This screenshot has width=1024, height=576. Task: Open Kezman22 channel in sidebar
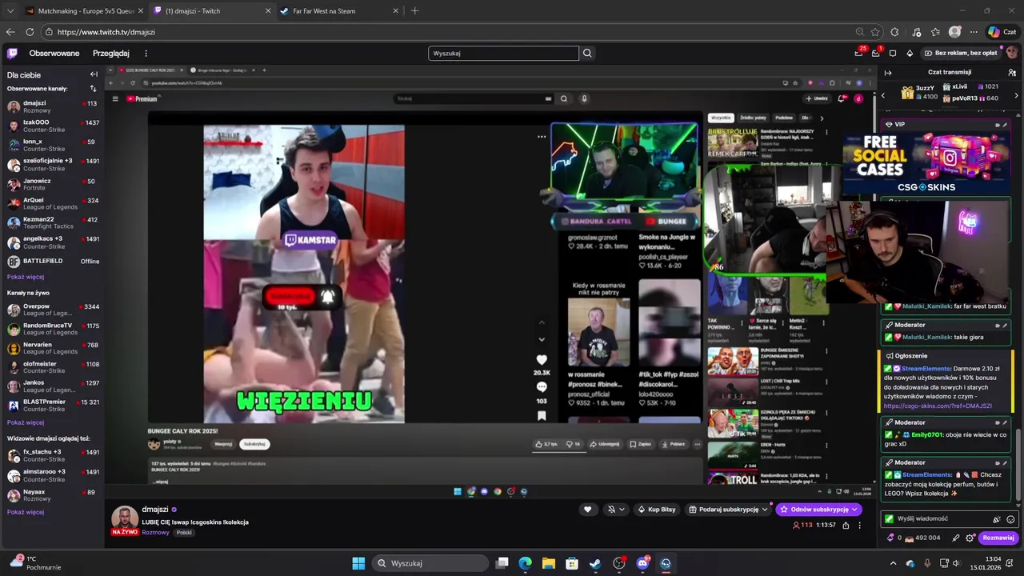pos(53,222)
